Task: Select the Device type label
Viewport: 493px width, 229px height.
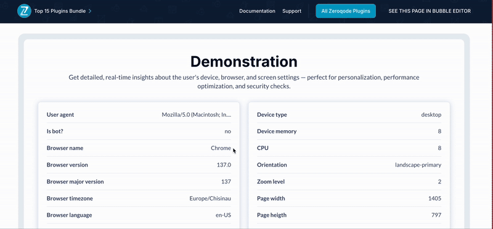Action: point(272,115)
